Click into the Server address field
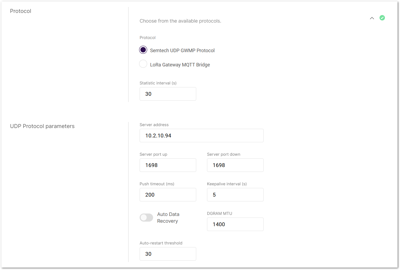 pyautogui.click(x=201, y=136)
